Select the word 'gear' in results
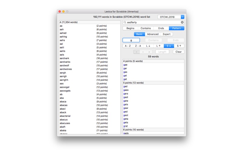 (126, 108)
